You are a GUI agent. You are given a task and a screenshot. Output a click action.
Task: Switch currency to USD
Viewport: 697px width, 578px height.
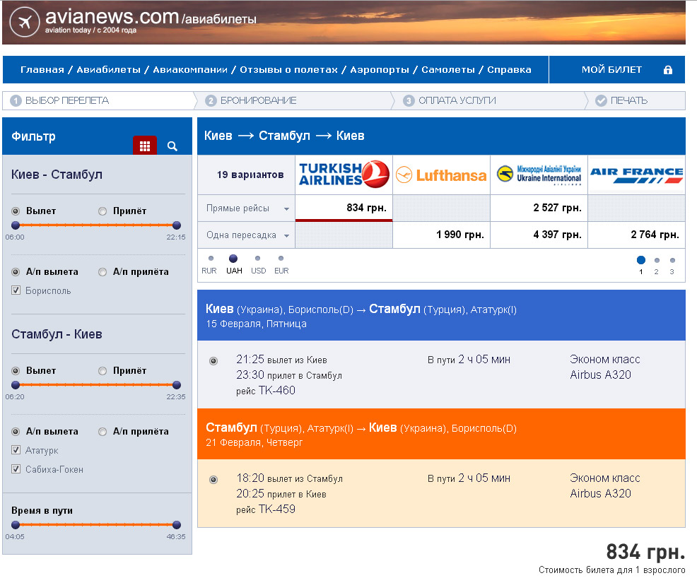(258, 259)
